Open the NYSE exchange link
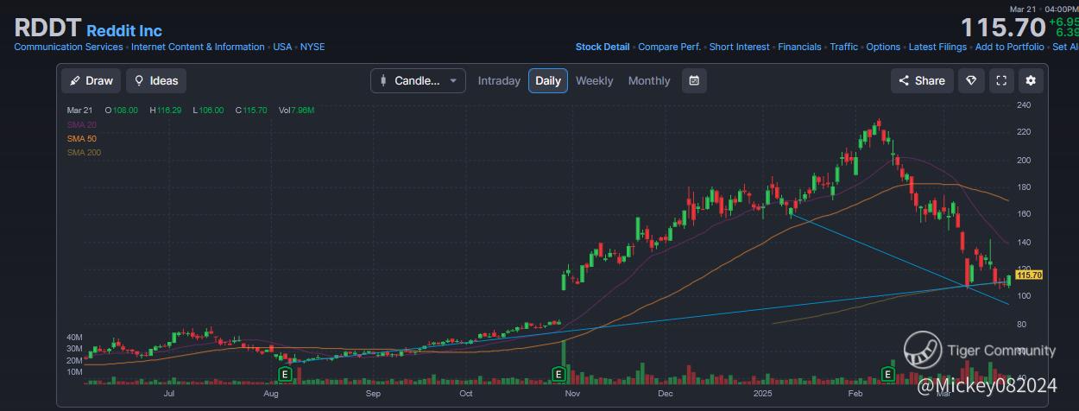Image resolution: width=1079 pixels, height=411 pixels. pyautogui.click(x=312, y=47)
